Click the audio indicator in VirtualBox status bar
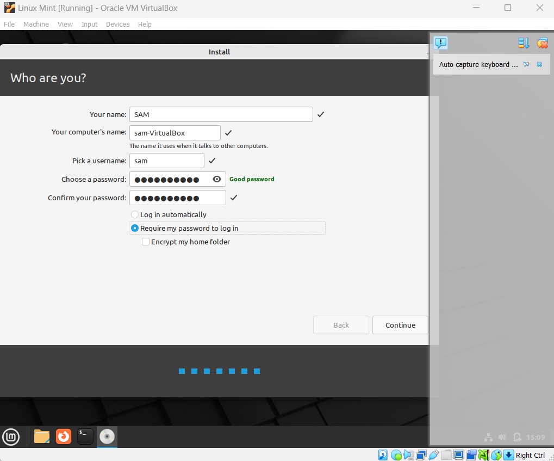The width and height of the screenshot is (554, 461). coord(408,455)
